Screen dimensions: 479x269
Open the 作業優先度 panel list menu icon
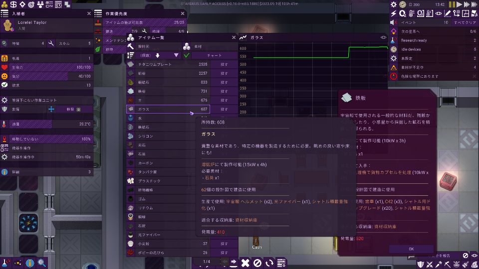coord(98,13)
